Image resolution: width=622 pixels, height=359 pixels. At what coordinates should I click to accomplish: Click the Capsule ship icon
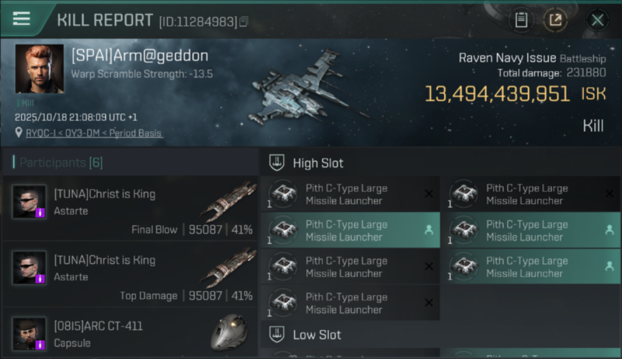point(229,332)
